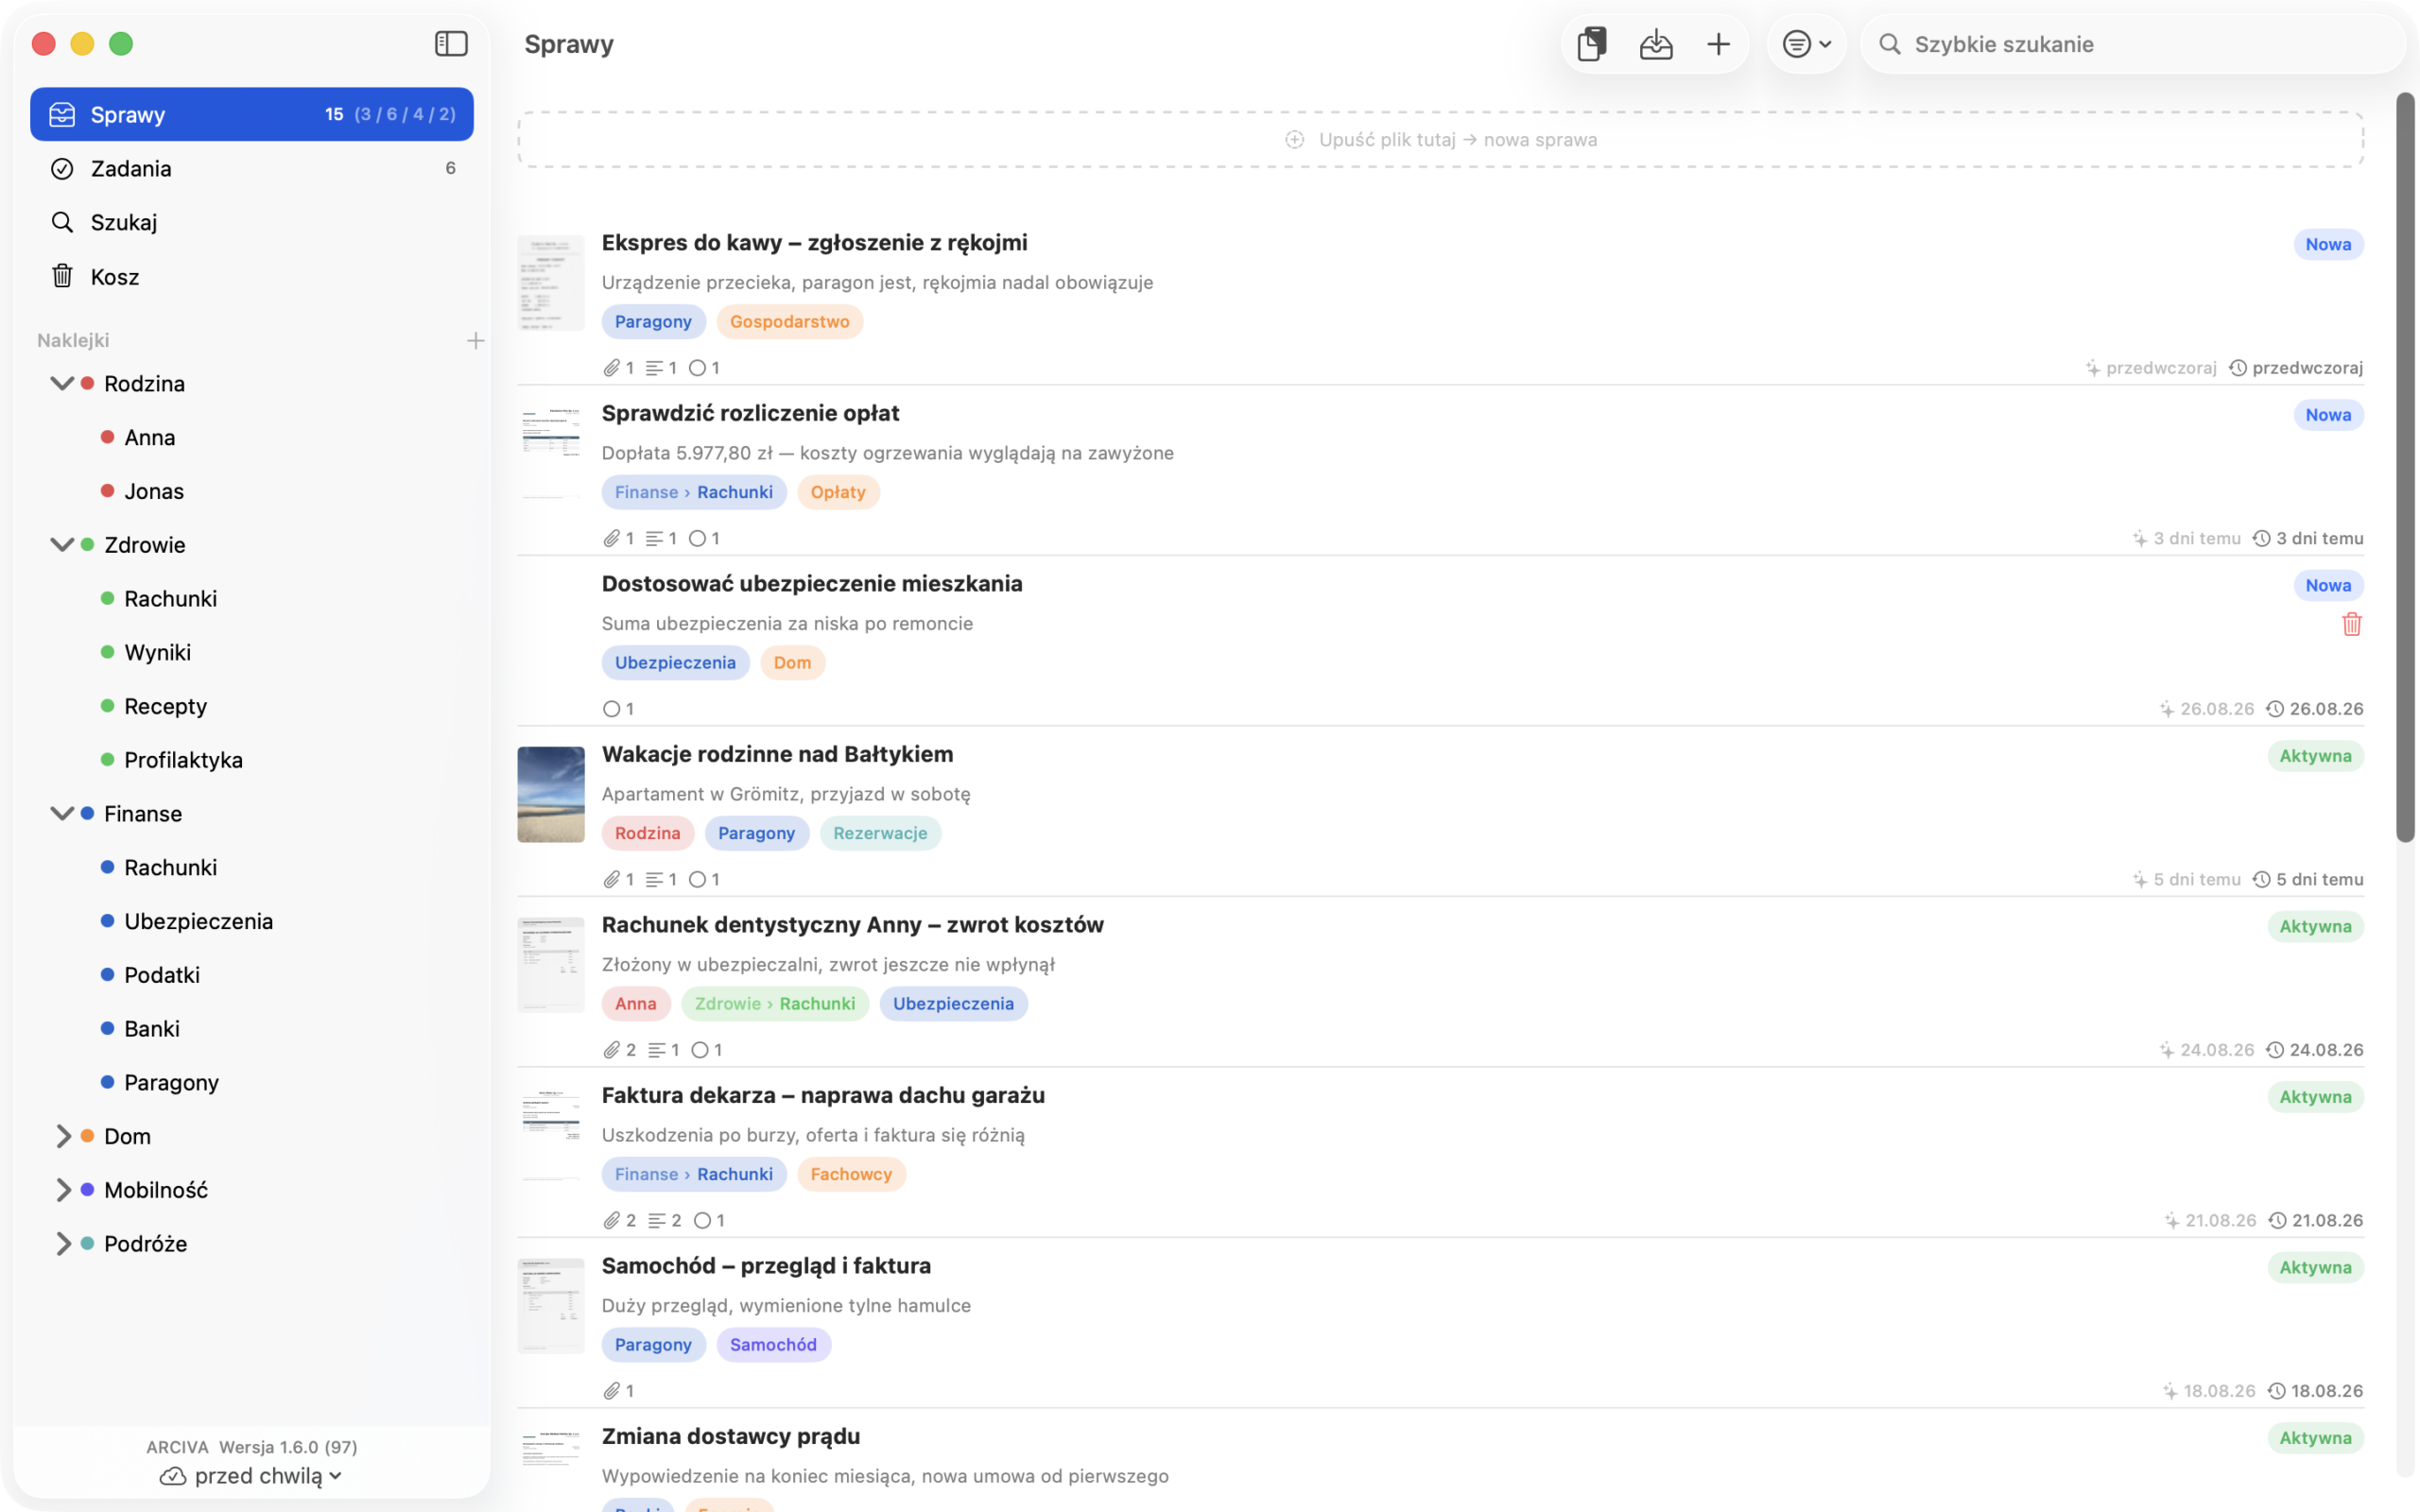
Task: Add a new label in Naklejki
Action: (475, 341)
